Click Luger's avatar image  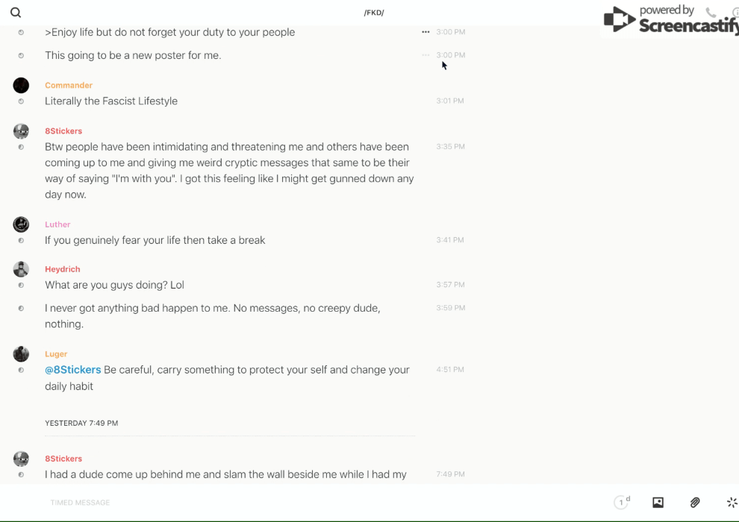pyautogui.click(x=21, y=354)
